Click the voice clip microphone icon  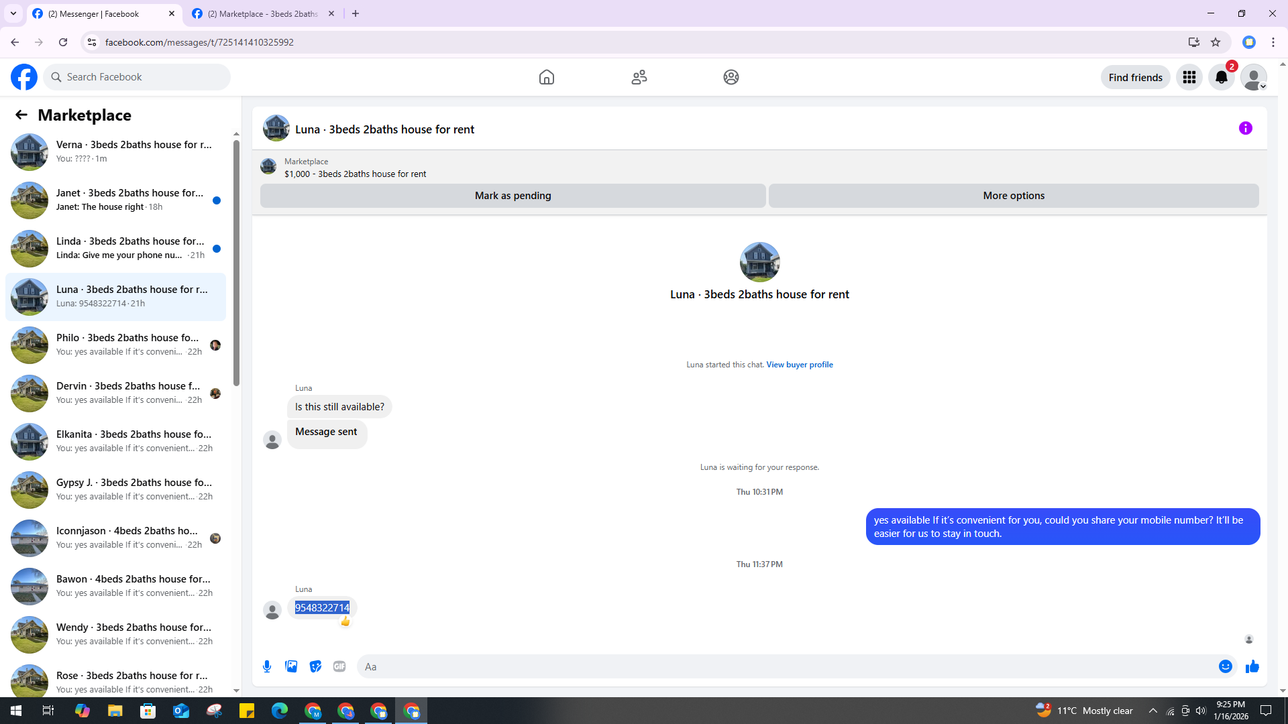coord(267,666)
